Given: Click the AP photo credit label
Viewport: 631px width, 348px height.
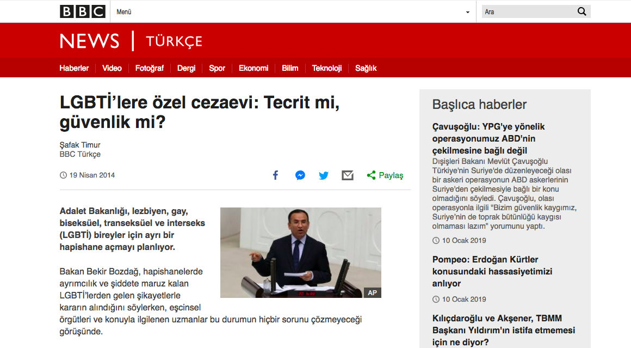Looking at the screenshot, I should 373,292.
